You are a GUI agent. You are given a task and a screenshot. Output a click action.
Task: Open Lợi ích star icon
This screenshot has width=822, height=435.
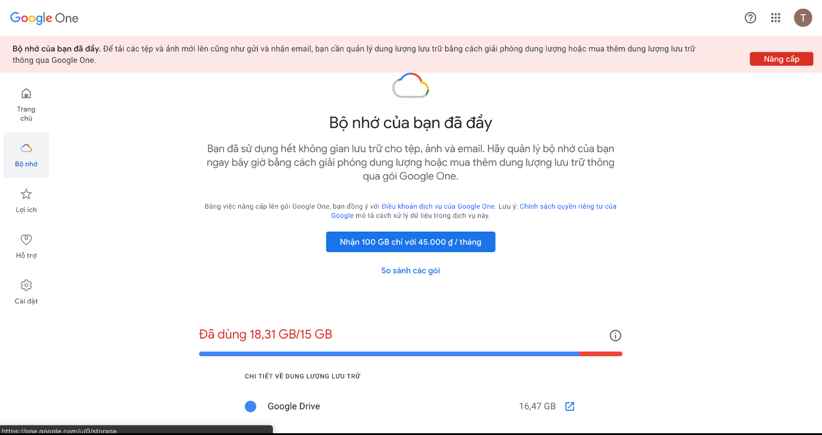[26, 194]
